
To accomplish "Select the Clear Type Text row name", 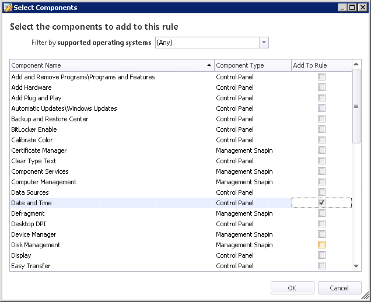I will point(34,161).
